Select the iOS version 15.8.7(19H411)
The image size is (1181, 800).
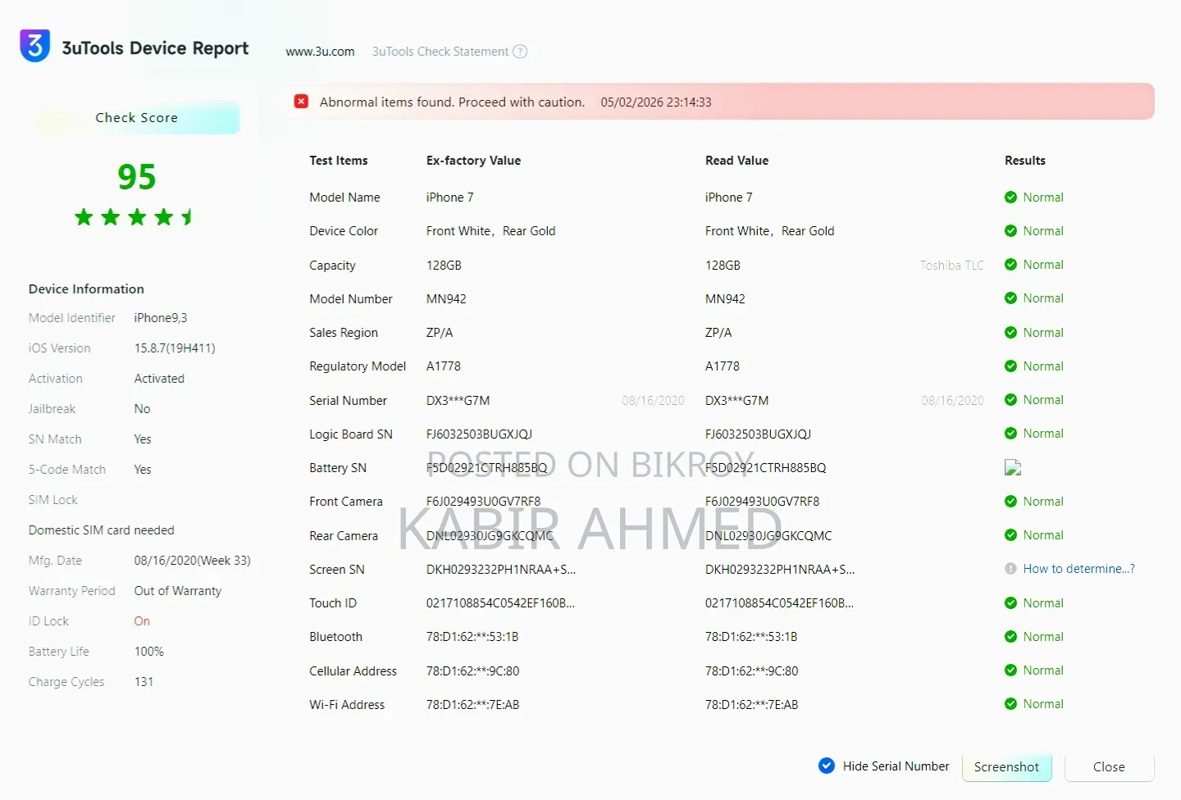click(x=175, y=348)
